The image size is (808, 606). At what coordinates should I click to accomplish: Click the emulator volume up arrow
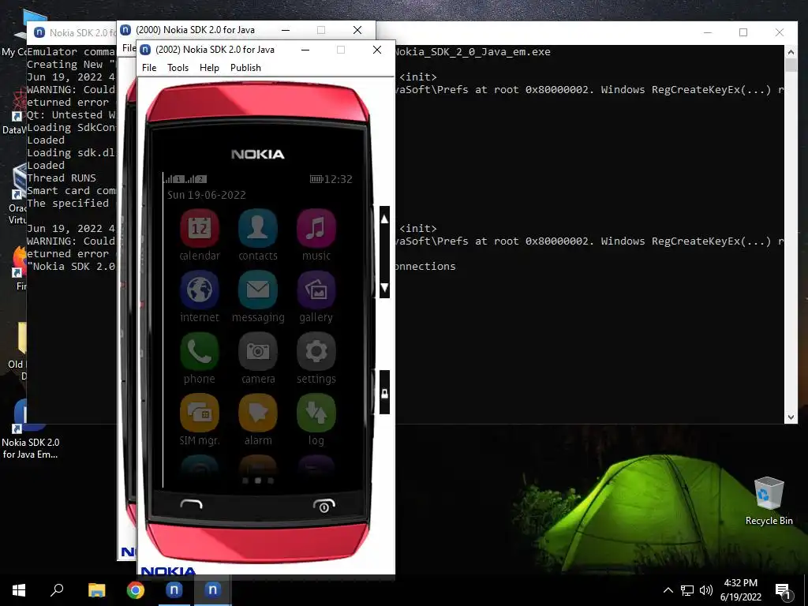(x=384, y=219)
